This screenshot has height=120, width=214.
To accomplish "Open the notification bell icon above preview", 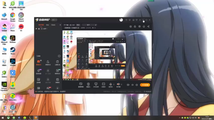I will point(144,26).
